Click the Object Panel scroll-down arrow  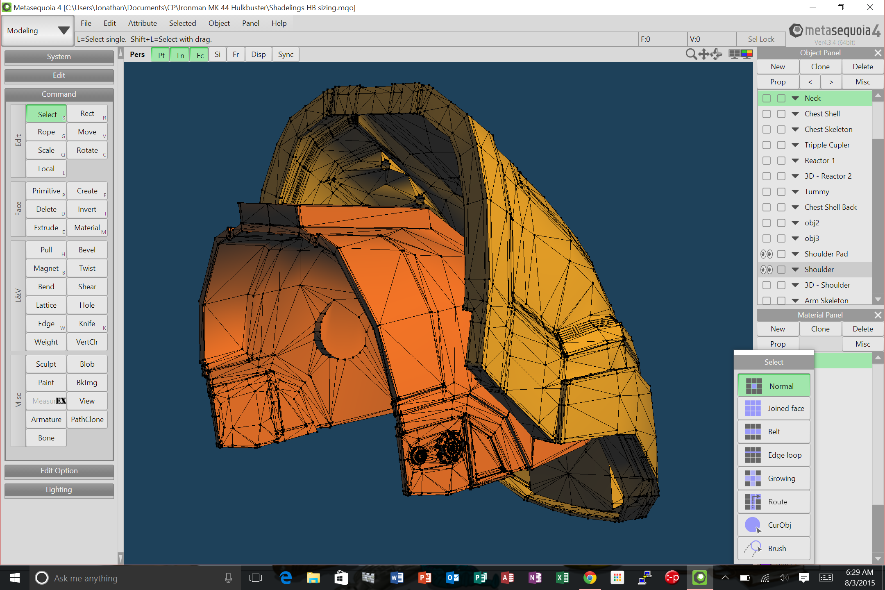pos(878,300)
